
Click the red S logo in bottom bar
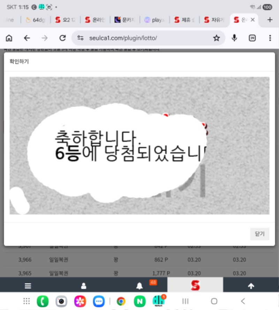click(x=195, y=286)
